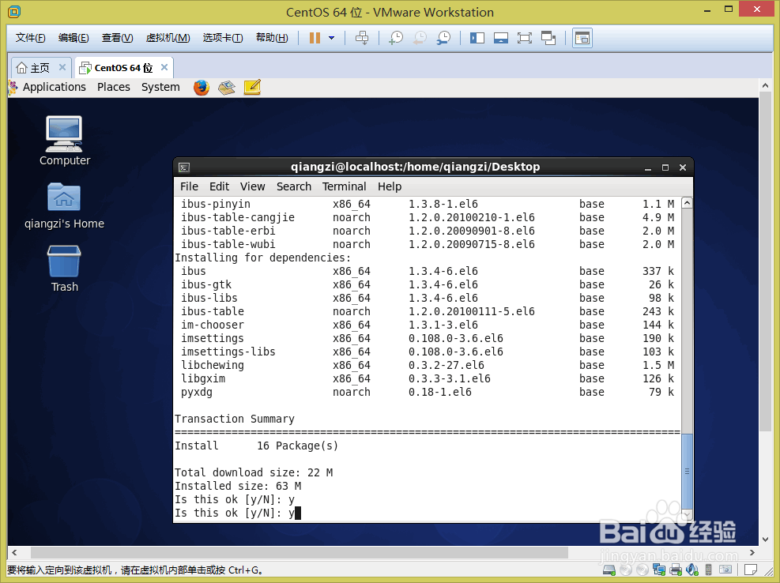Close the terminal window
The height and width of the screenshot is (583, 780).
[x=683, y=167]
